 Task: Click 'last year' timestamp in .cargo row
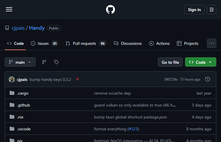point(204,93)
